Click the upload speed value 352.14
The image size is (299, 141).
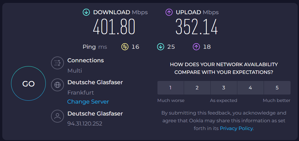196,27
